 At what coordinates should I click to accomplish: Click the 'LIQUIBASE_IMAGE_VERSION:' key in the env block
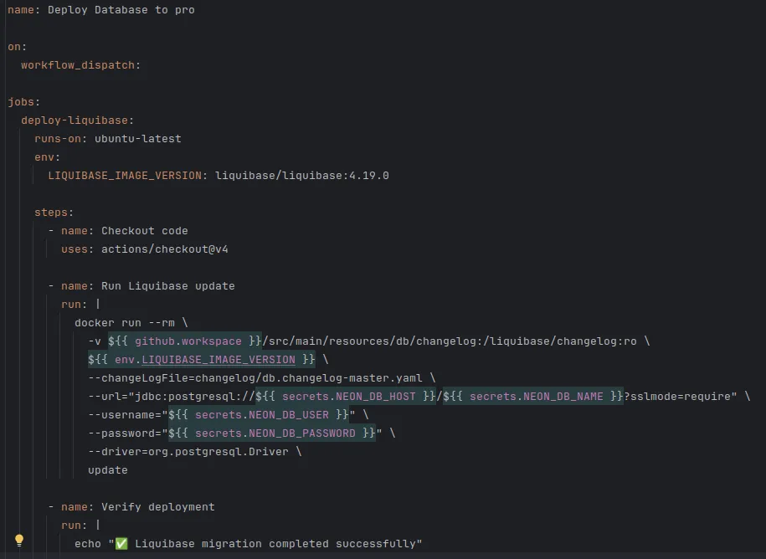pos(127,175)
